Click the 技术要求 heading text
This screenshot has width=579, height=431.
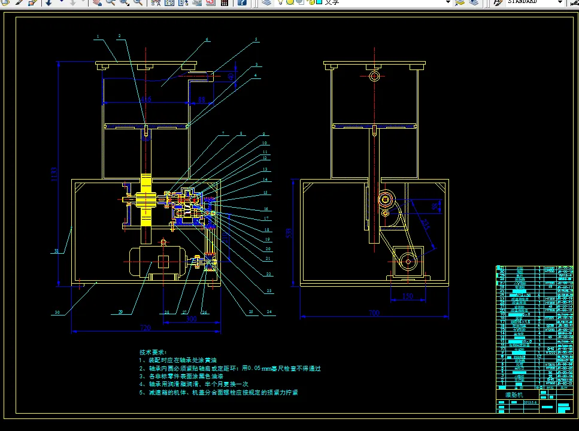click(x=153, y=353)
